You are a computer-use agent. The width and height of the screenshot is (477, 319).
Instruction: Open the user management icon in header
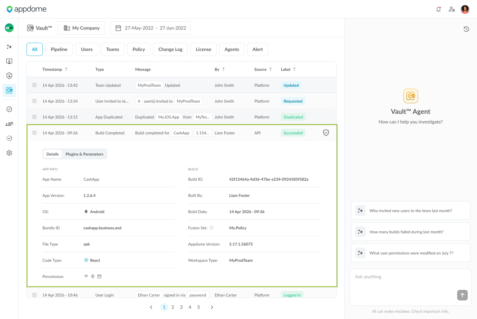(x=452, y=9)
